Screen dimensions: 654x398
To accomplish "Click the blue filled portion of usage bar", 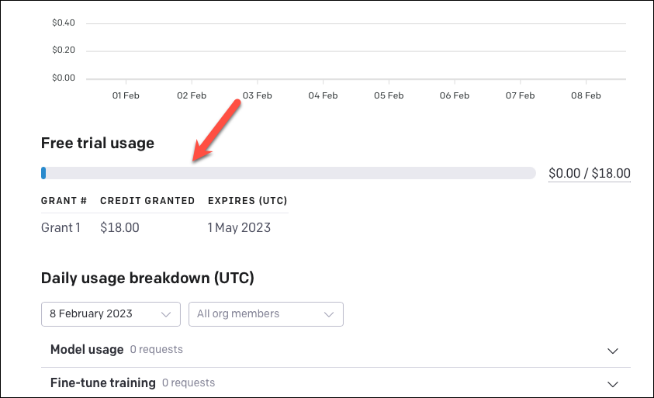I will click(43, 173).
